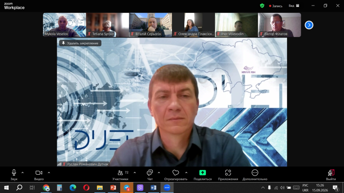Open the Chat panel icon
344x193 pixels.
150,173
